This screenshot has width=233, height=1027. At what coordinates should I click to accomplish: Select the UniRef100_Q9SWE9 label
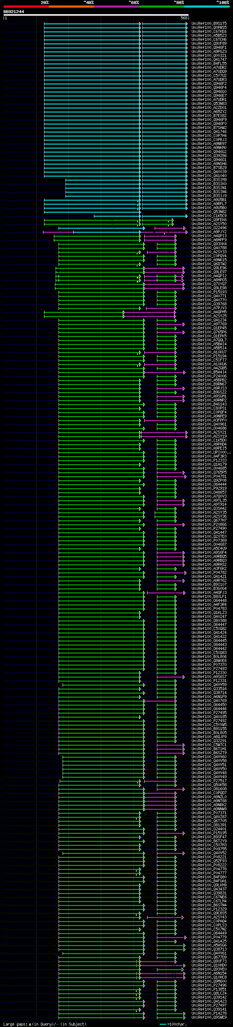(209, 1018)
